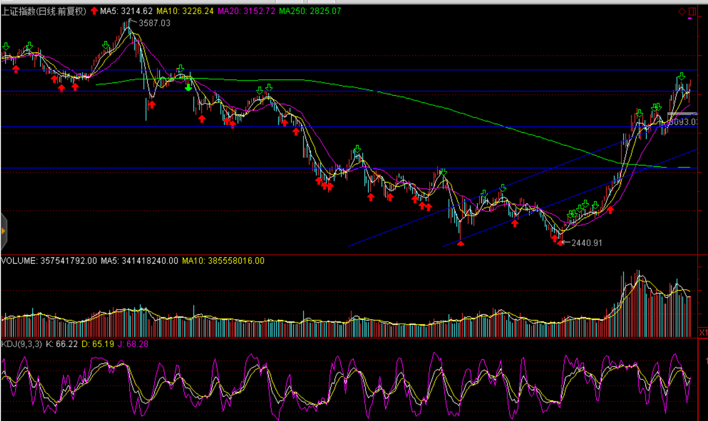
Task: Click the red up arrow beside the chart title
Action: tap(94, 11)
